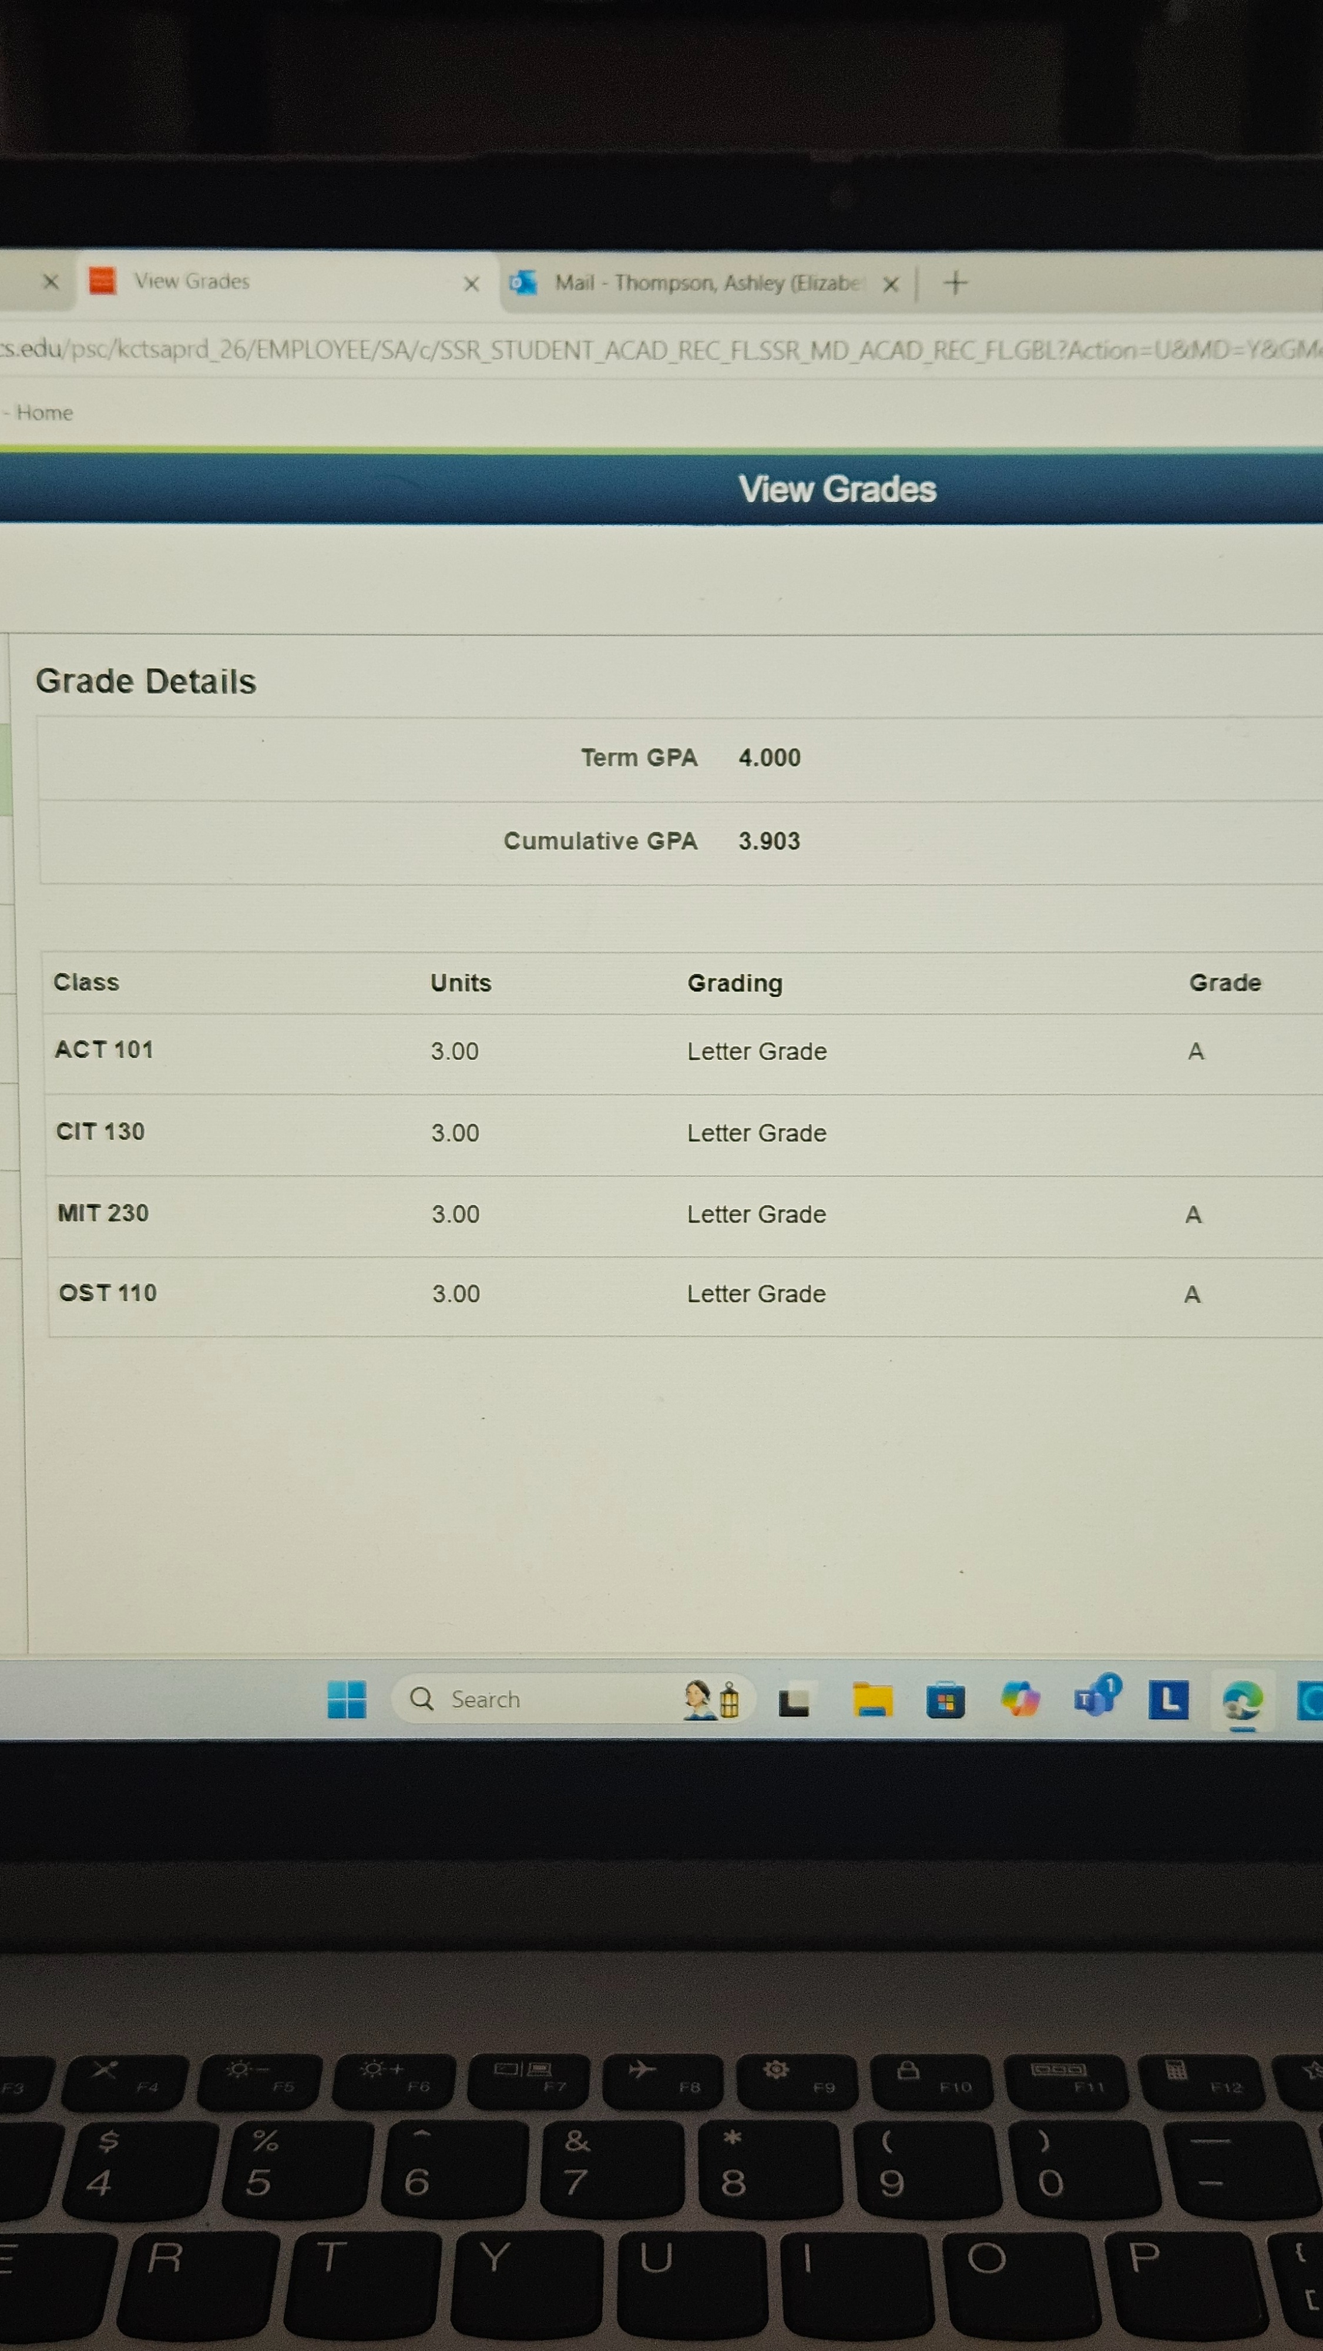This screenshot has height=2351, width=1323.
Task: Click the MIT 230 class entry
Action: [103, 1213]
